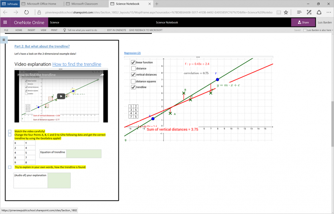The width and height of the screenshot is (334, 214).
Task: Click EDIT IN ONENOTE
Action: point(116,30)
